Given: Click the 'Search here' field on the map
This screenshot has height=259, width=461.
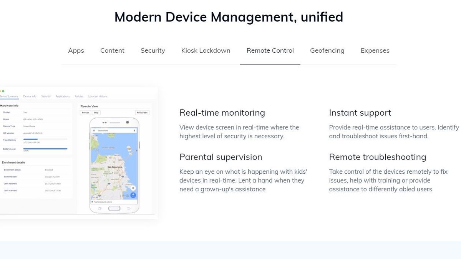Looking at the screenshot, I should pyautogui.click(x=103, y=129).
